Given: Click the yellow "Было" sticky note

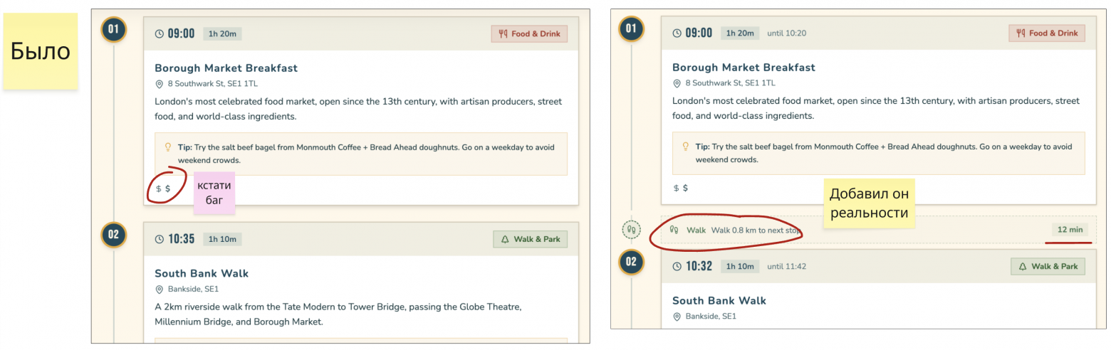Looking at the screenshot, I should [x=40, y=51].
